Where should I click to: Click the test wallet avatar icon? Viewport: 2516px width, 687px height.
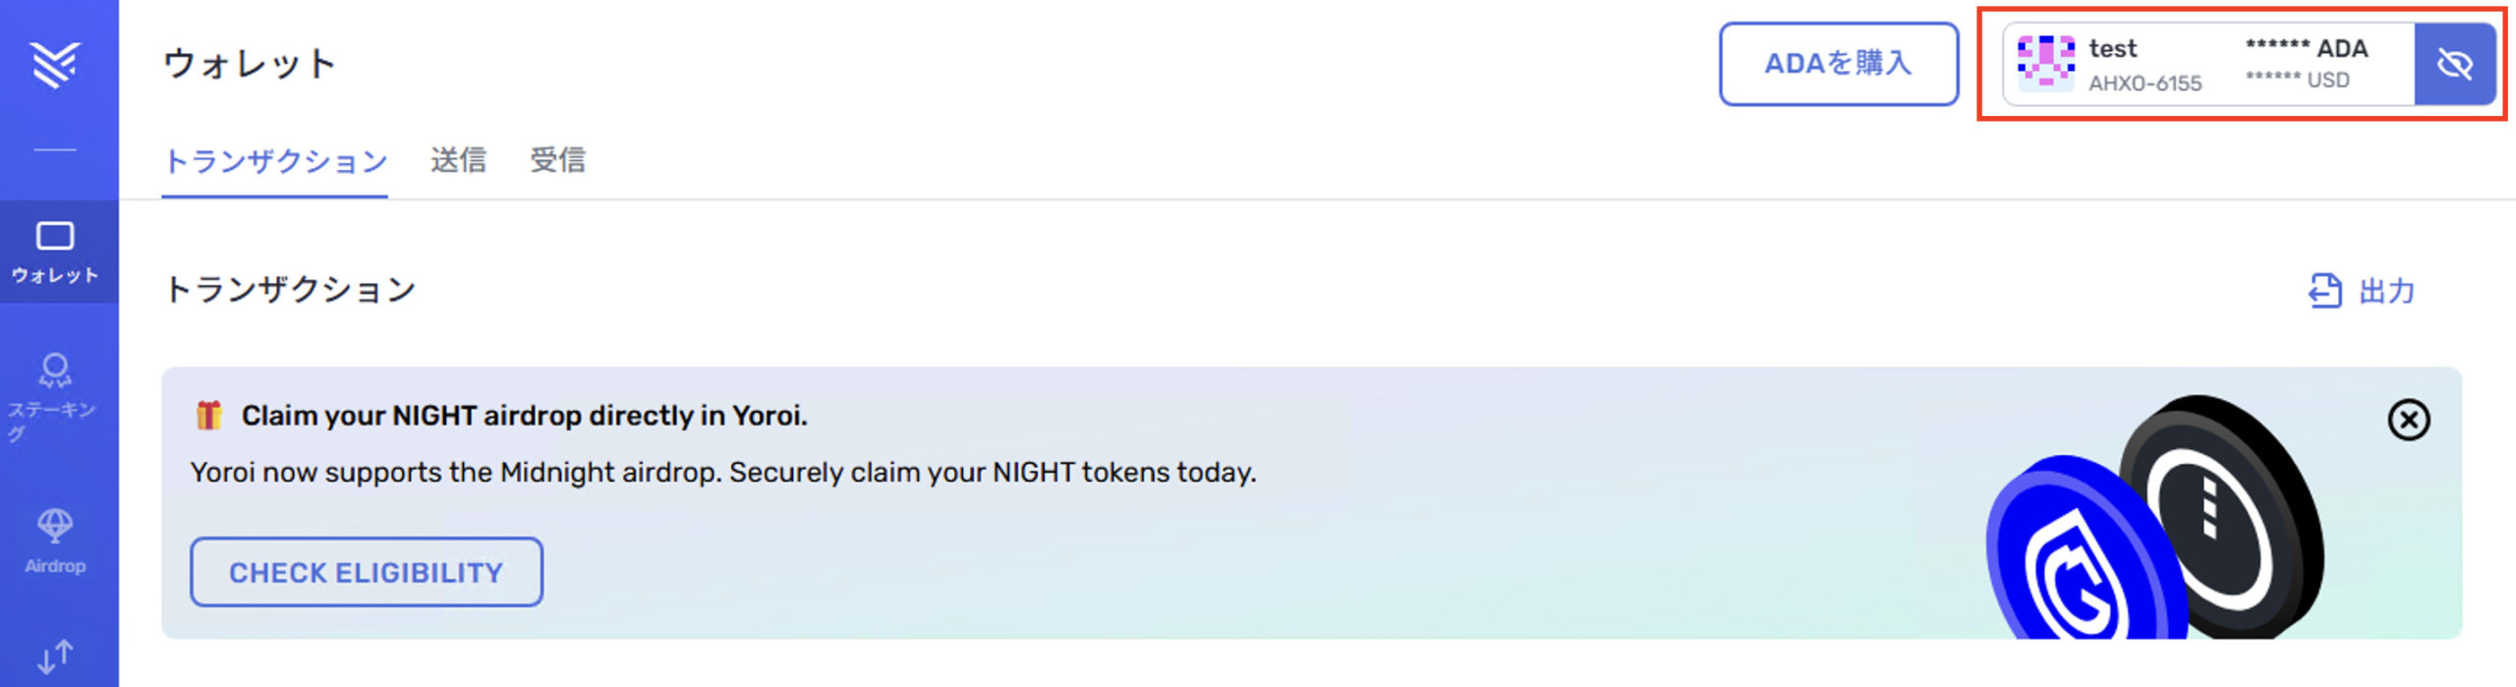pos(2046,64)
